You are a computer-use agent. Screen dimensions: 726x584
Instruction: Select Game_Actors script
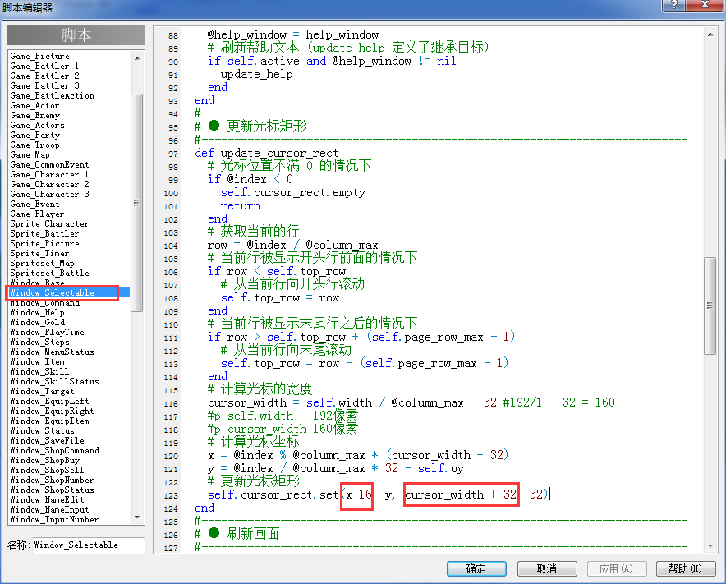click(38, 125)
